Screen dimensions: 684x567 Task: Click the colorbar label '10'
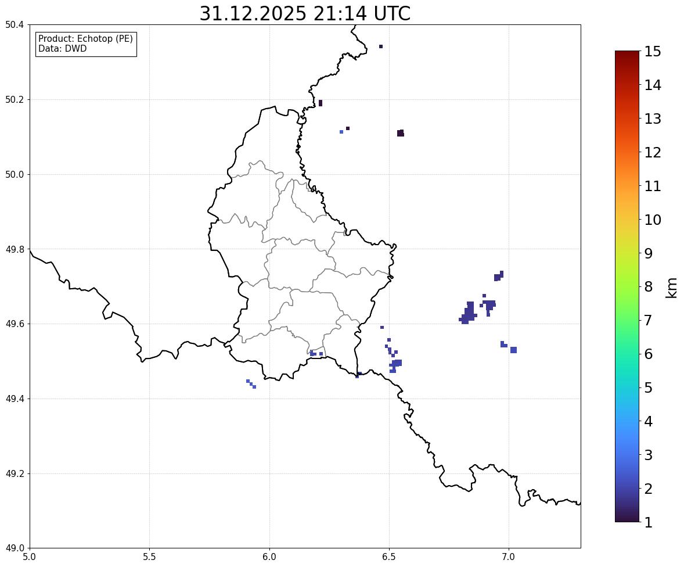653,220
